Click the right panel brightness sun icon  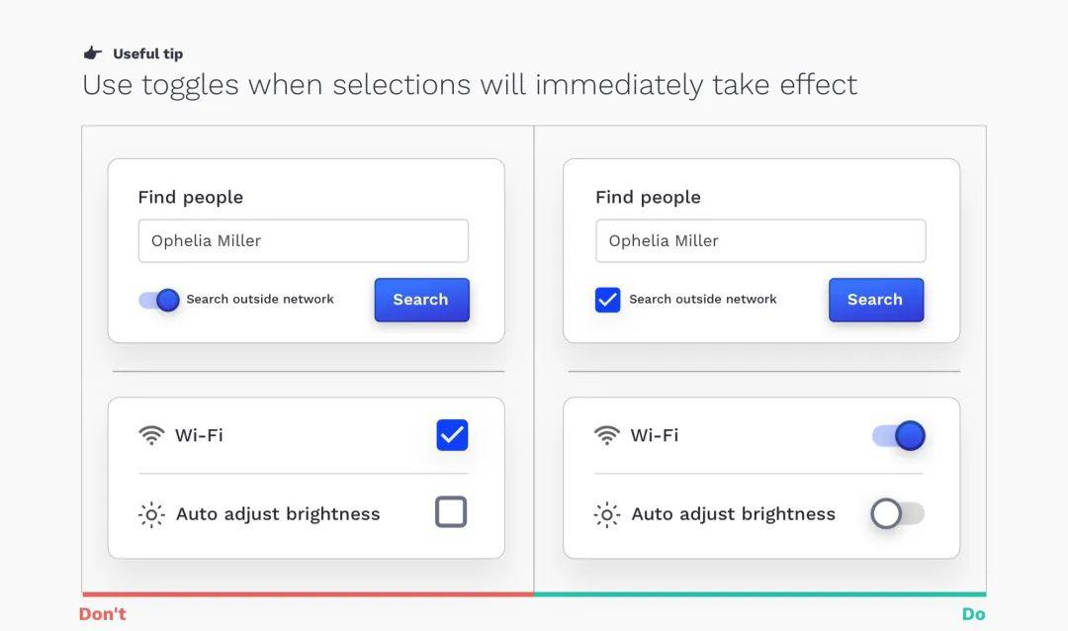click(606, 514)
